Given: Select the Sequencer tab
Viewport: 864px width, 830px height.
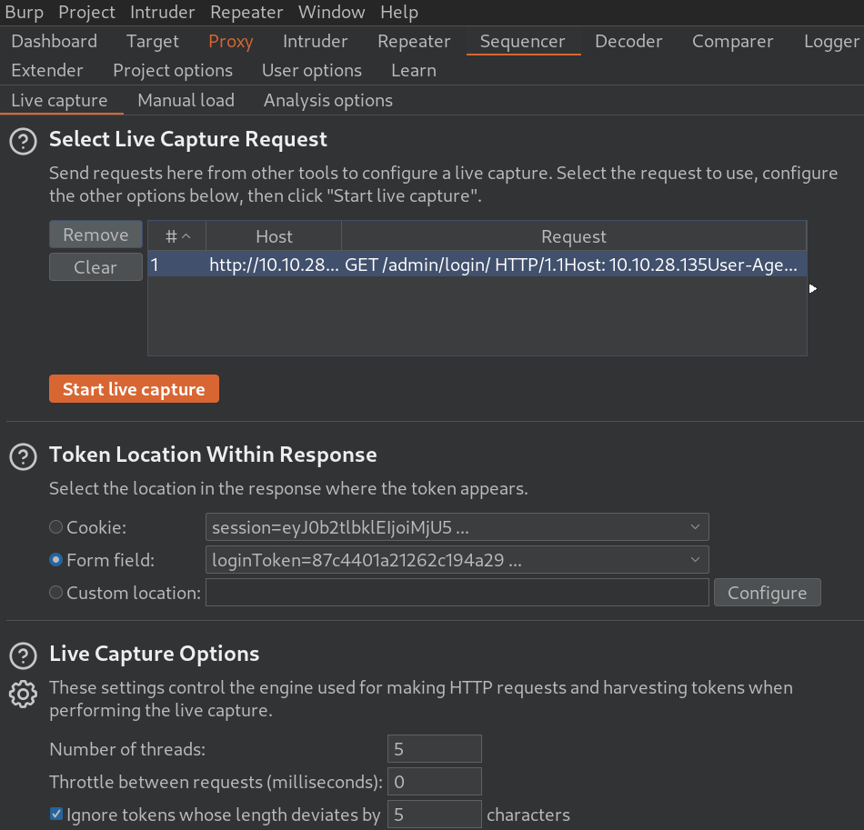Looking at the screenshot, I should tap(522, 41).
